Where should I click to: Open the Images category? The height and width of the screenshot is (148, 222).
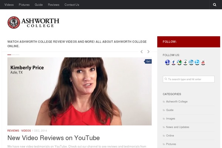(x=171, y=118)
